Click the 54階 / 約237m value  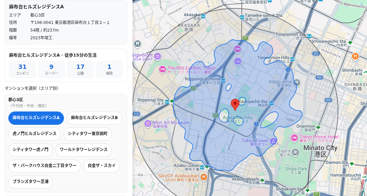pos(45,30)
